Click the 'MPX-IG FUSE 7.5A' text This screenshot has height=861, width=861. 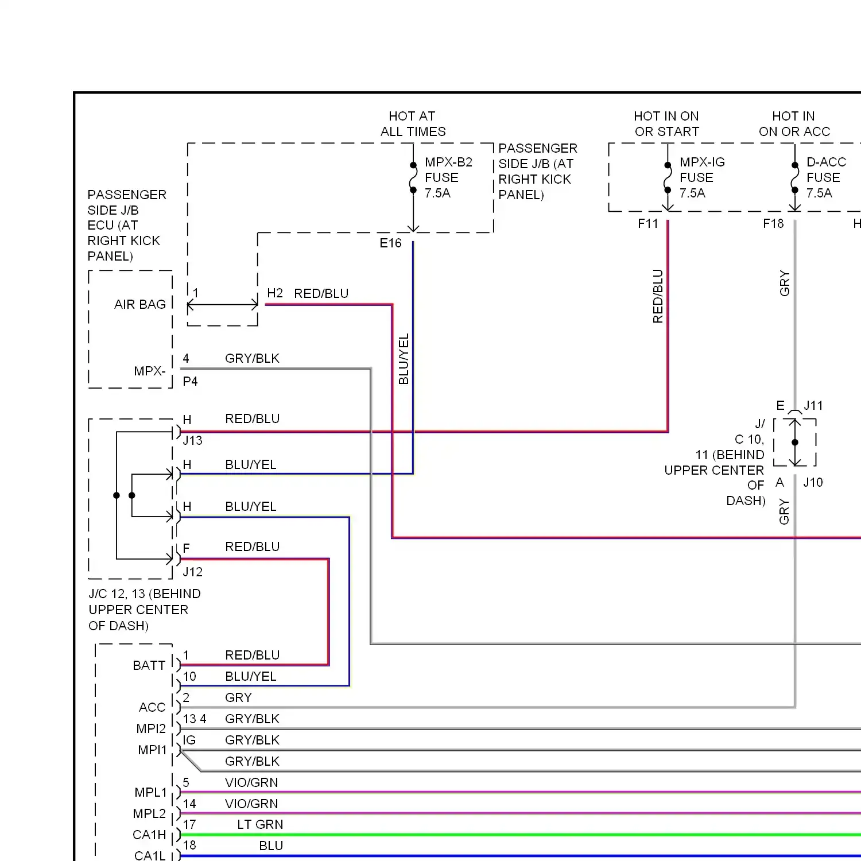(702, 177)
